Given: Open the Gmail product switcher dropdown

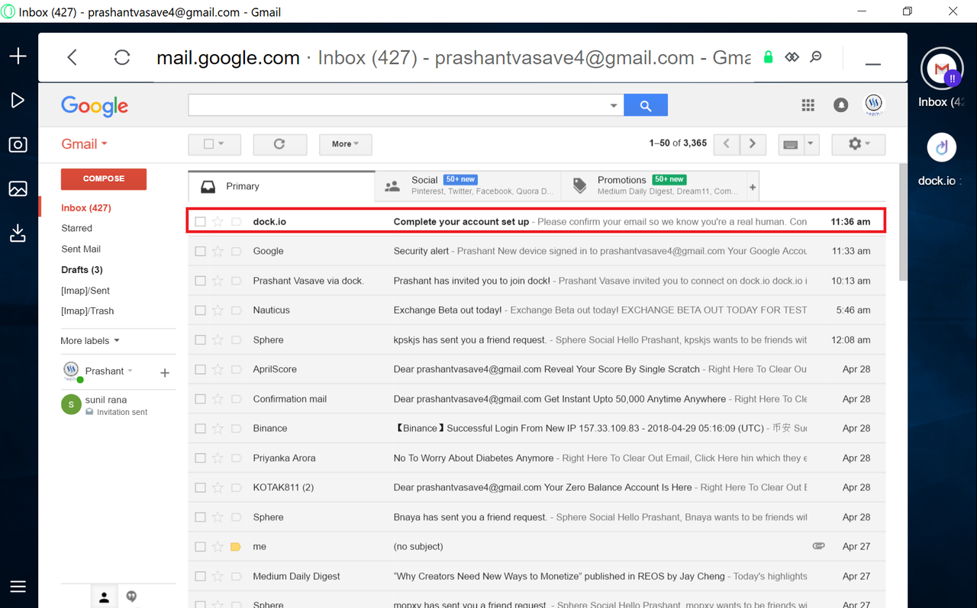Looking at the screenshot, I should pos(84,144).
